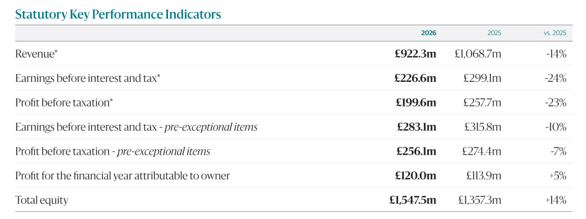Select the £199.6m profit value
586x219 pixels.
tap(416, 103)
